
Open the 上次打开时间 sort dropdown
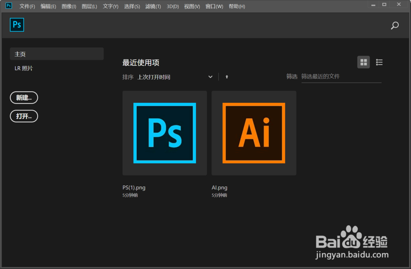[x=175, y=77]
